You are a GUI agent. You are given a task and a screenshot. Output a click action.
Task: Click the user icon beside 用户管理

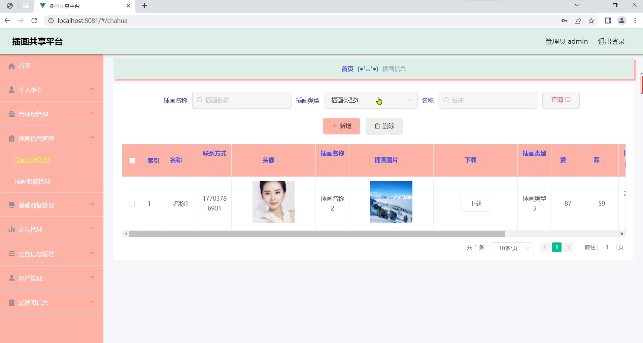11,278
